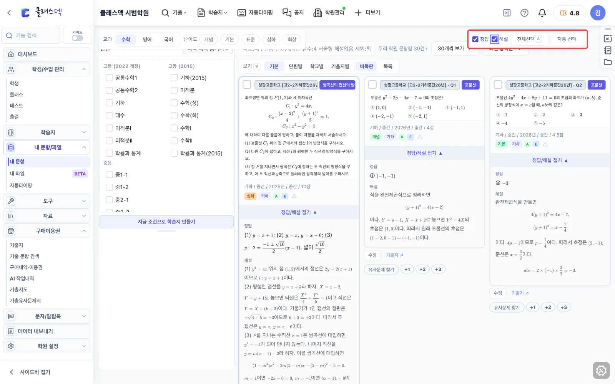Toggle the 가이드 switch
The height and width of the screenshot is (384, 615).
(x=78, y=38)
